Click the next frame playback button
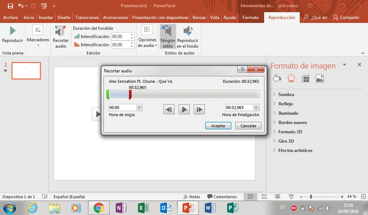The image size is (368, 215). click(199, 109)
